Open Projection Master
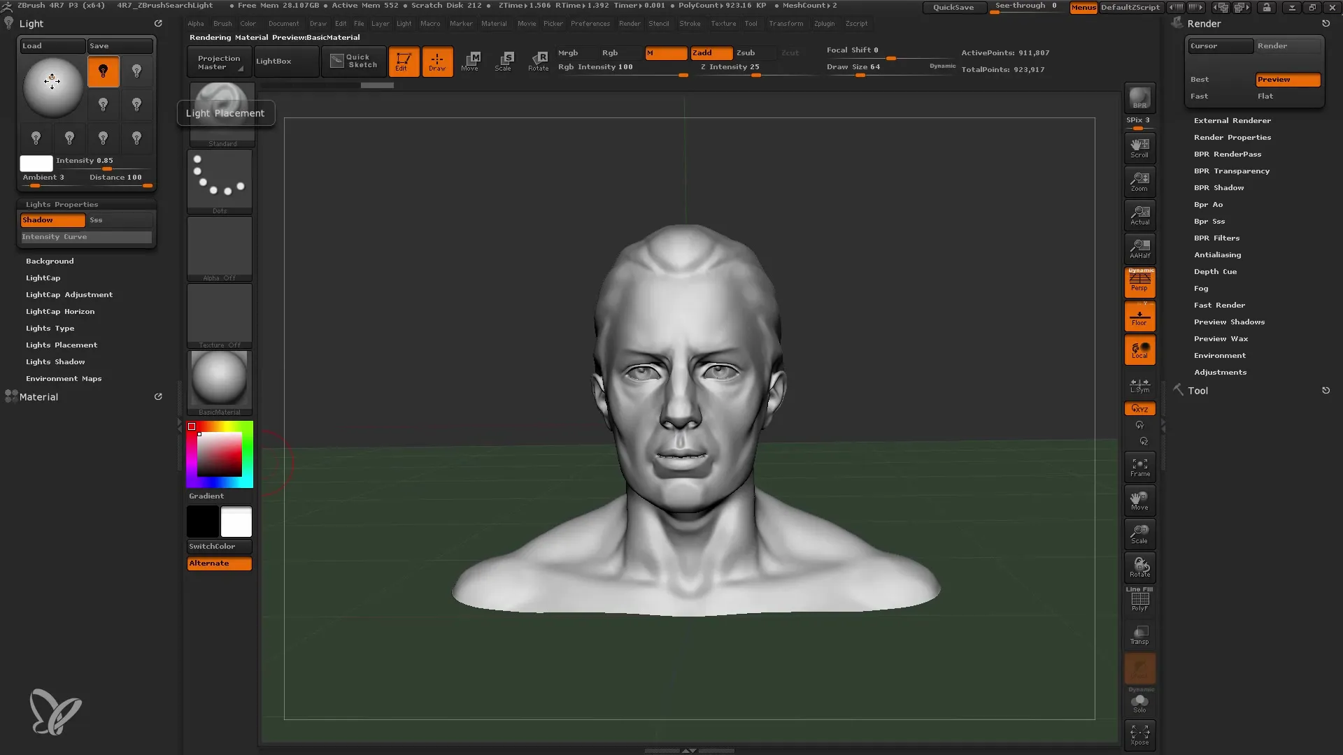The width and height of the screenshot is (1343, 755). pyautogui.click(x=219, y=62)
